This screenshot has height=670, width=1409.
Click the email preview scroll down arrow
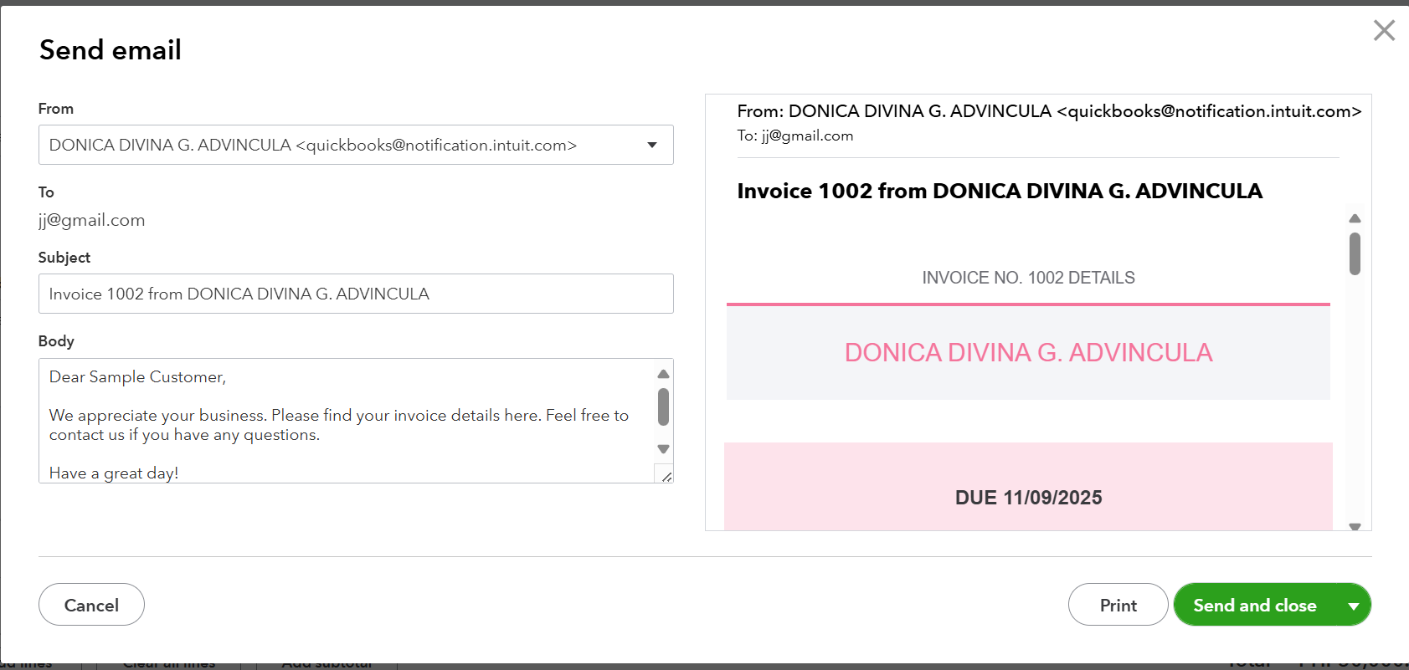point(1355,526)
